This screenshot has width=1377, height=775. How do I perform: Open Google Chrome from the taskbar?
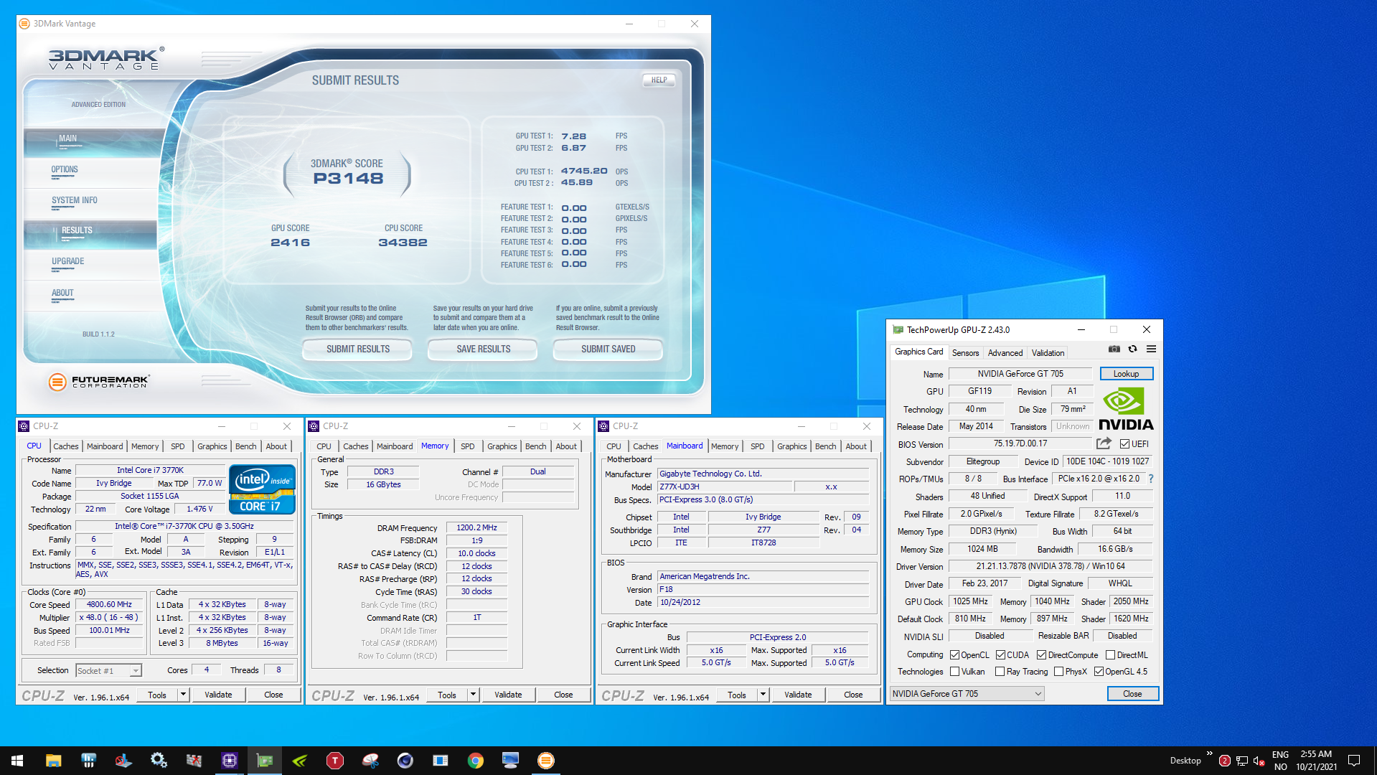coord(475,761)
